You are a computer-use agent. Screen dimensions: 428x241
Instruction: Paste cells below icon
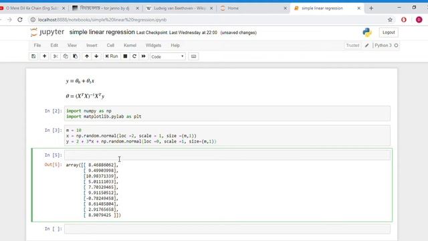click(x=75, y=56)
